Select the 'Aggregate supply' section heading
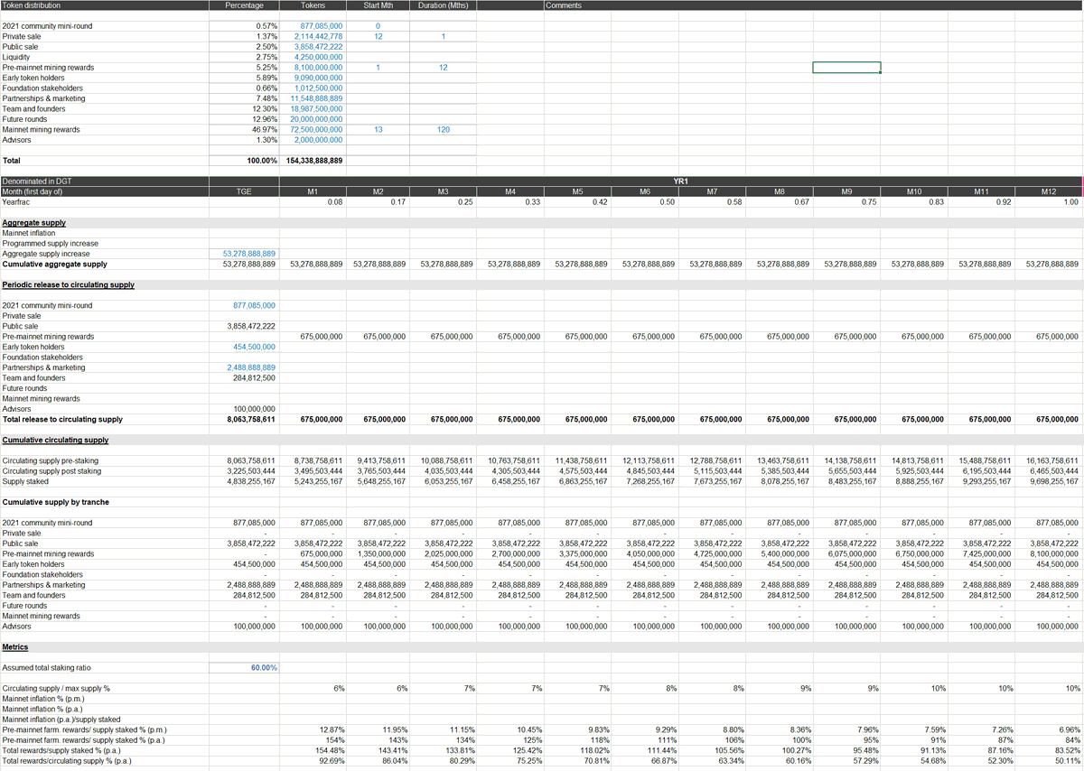1084x771 pixels. tap(33, 222)
